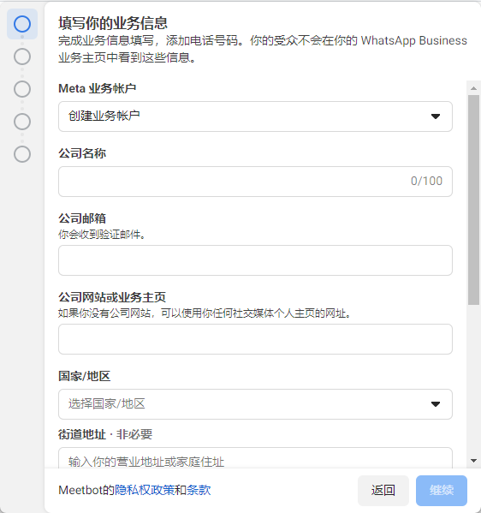Expand the 国家/地区 dropdown arrow

(x=436, y=404)
